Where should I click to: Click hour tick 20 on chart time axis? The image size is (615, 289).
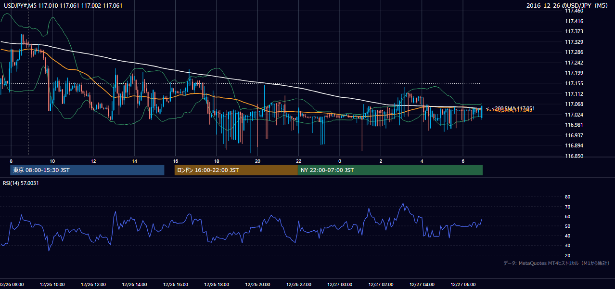click(257, 161)
